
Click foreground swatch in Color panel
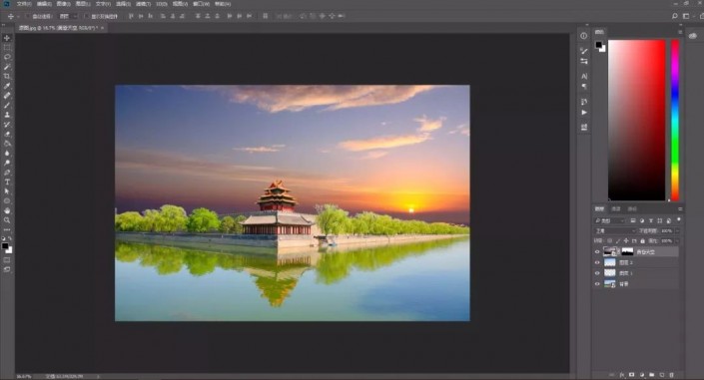click(598, 45)
